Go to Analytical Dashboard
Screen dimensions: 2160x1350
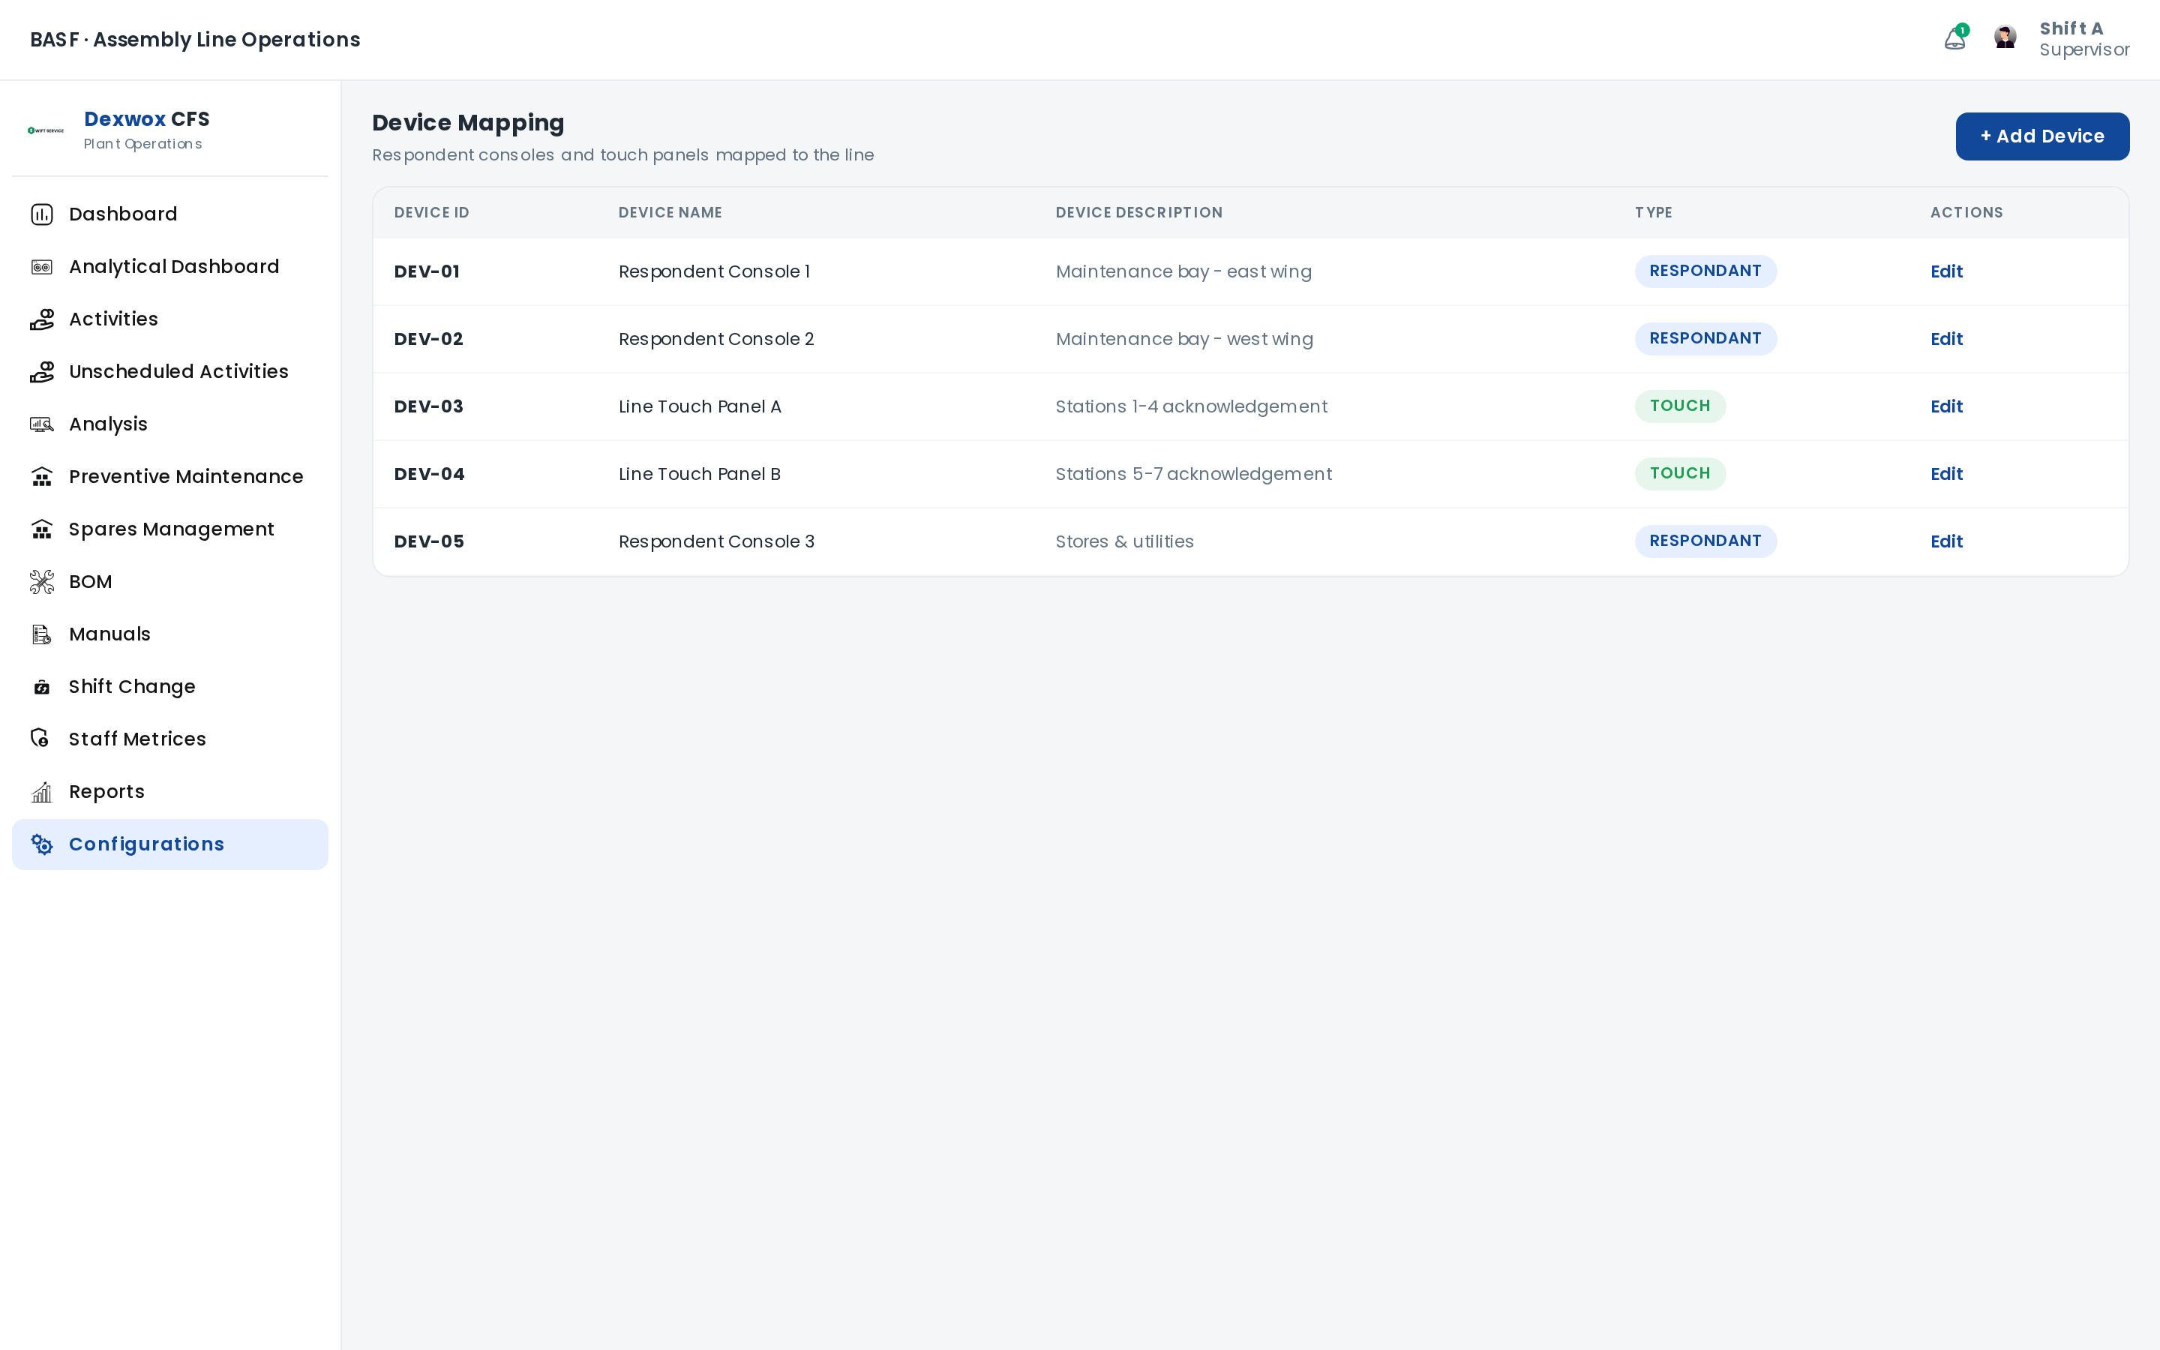point(169,267)
